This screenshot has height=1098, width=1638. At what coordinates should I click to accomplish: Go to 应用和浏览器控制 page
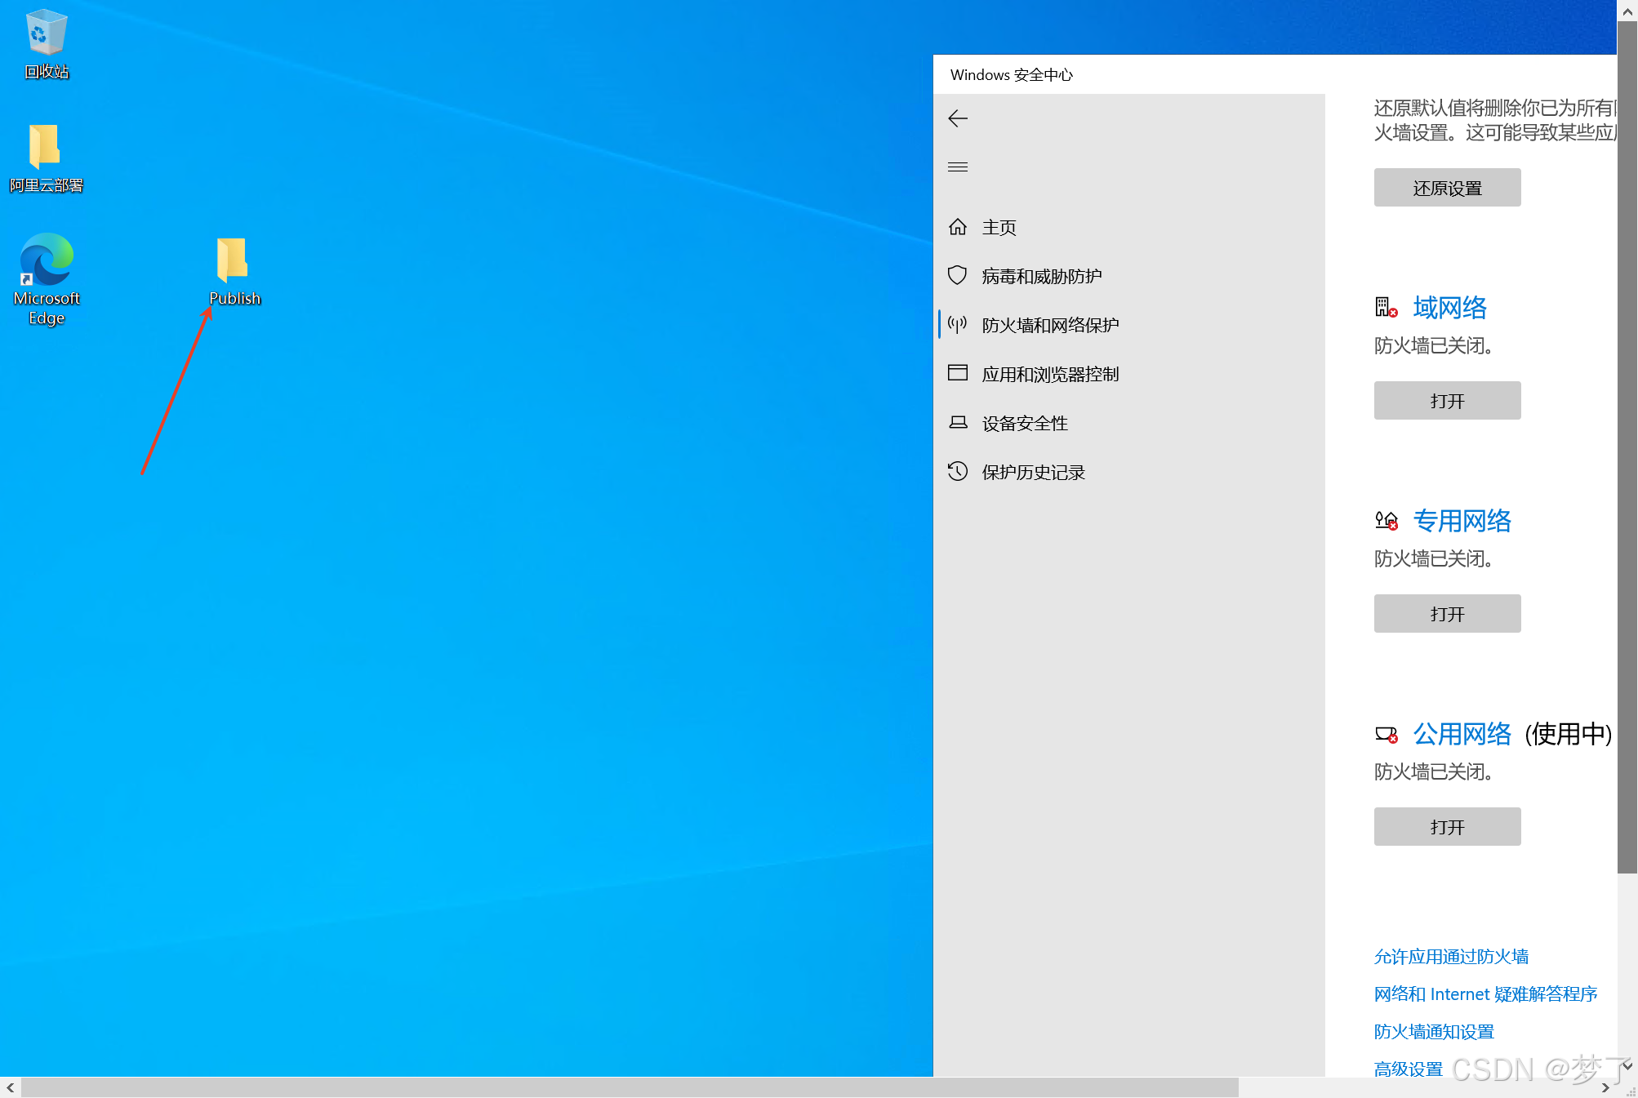coord(1049,374)
